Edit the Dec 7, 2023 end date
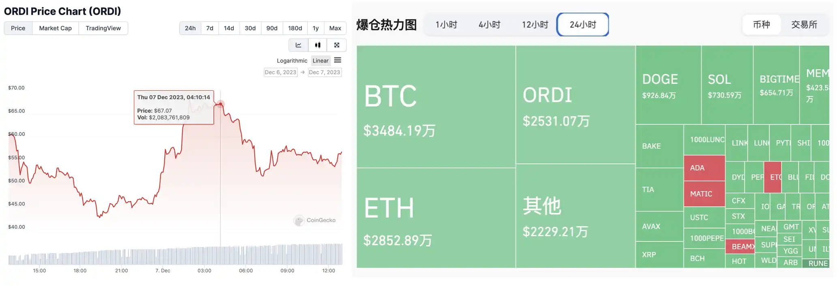Viewport: 839px width, 286px height. [x=325, y=73]
